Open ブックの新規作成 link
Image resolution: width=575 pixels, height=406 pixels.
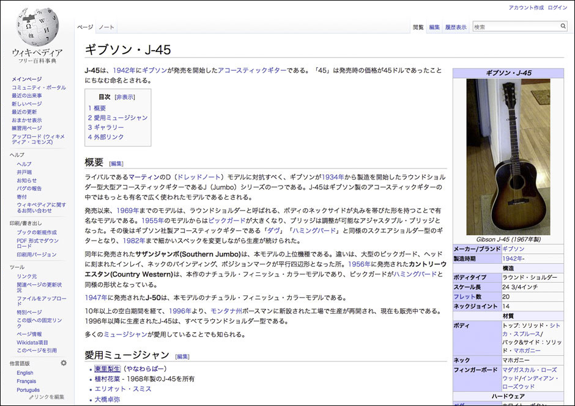37,233
